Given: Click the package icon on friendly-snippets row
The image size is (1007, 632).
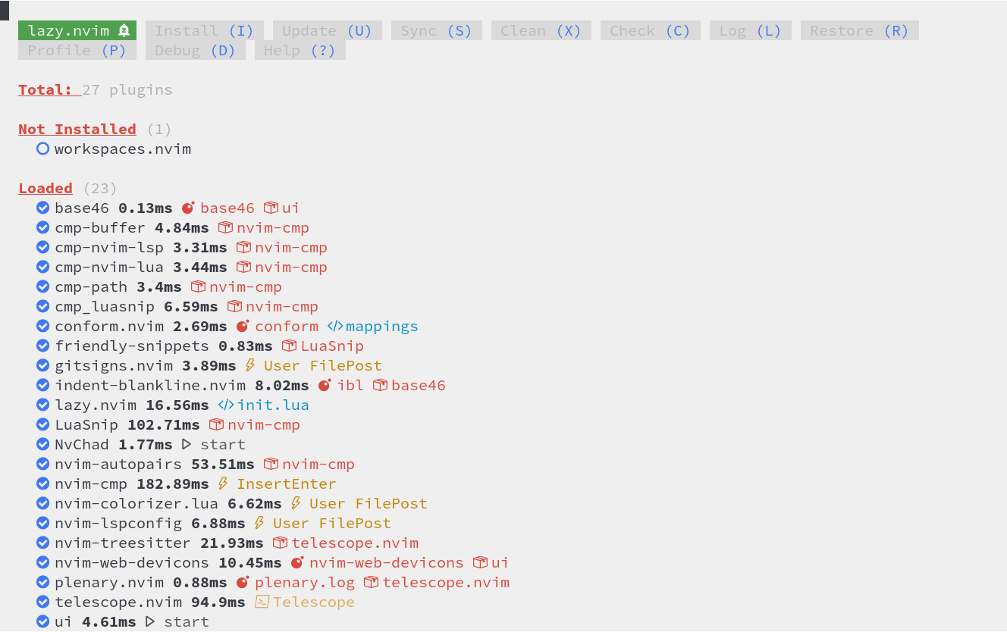Looking at the screenshot, I should 289,346.
